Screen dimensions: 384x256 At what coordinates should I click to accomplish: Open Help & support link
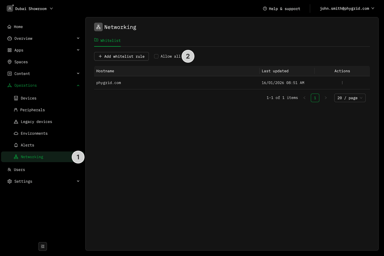(282, 9)
